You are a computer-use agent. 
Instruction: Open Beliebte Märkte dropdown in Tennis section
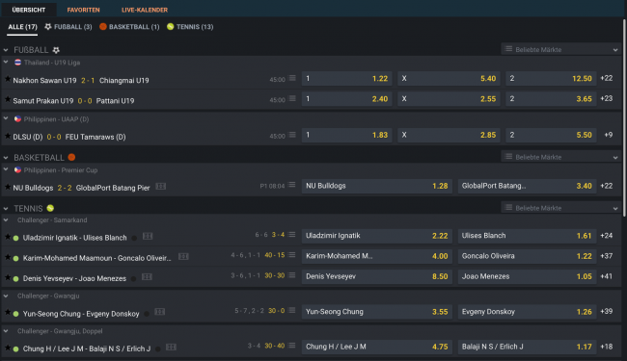pos(561,208)
